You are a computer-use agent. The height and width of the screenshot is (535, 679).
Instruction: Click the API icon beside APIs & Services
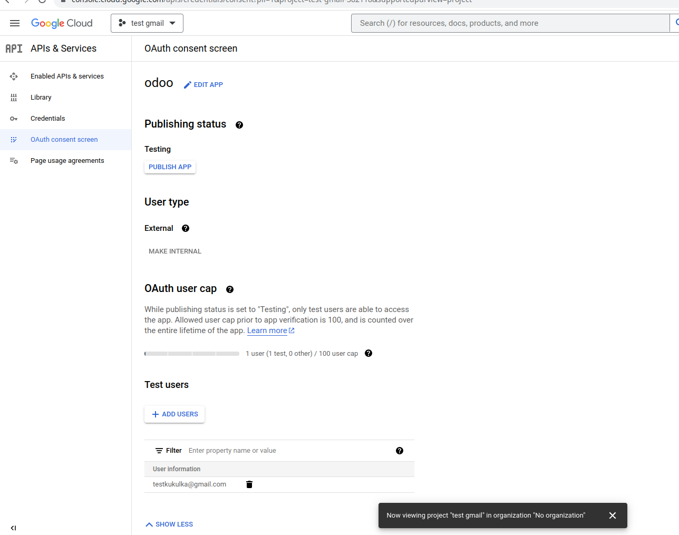pyautogui.click(x=14, y=48)
